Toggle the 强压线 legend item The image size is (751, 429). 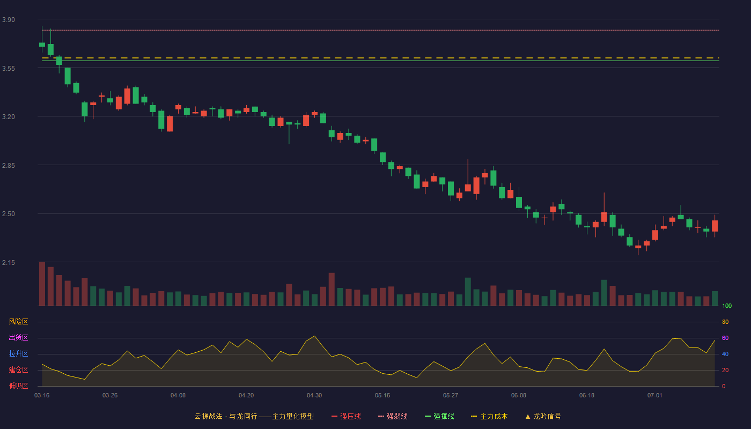tap(346, 416)
